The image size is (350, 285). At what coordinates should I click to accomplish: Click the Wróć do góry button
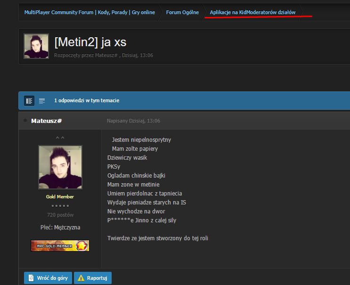point(48,278)
